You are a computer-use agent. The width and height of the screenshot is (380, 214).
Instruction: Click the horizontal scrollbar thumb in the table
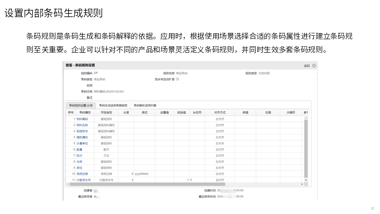147,184
